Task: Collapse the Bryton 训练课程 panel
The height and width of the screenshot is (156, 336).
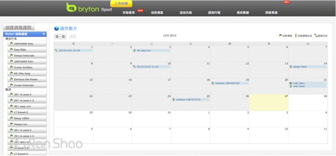Action: (x=44, y=34)
